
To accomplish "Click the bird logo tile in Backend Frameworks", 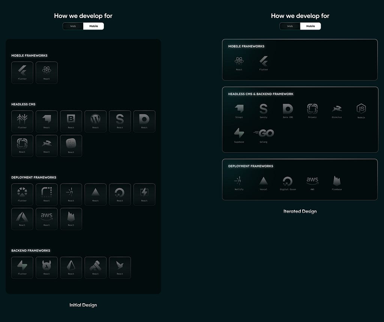I will [120, 268].
